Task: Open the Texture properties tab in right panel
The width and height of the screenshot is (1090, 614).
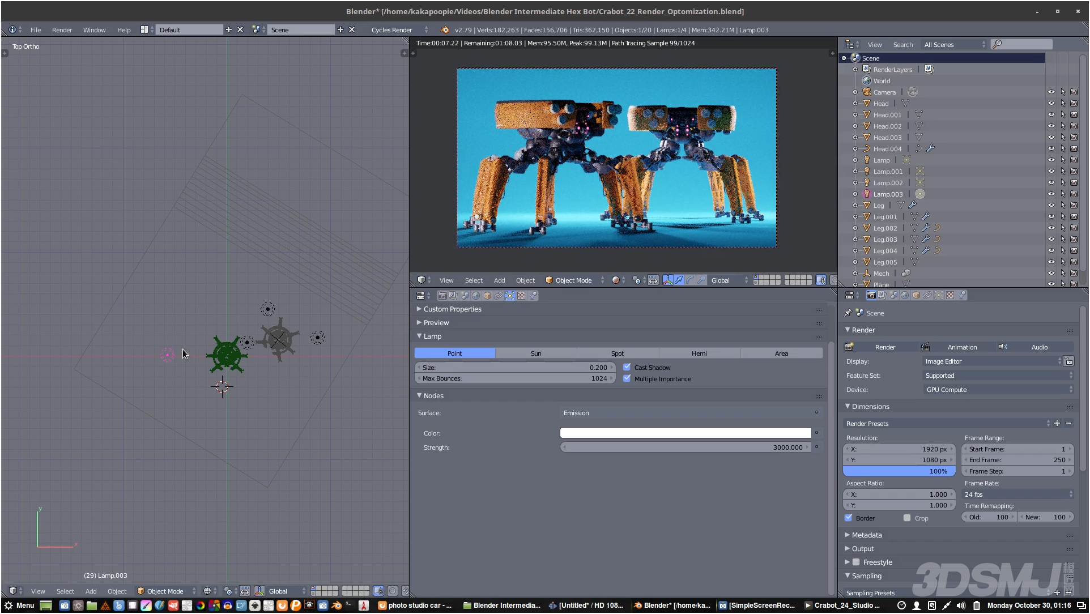Action: pos(950,296)
